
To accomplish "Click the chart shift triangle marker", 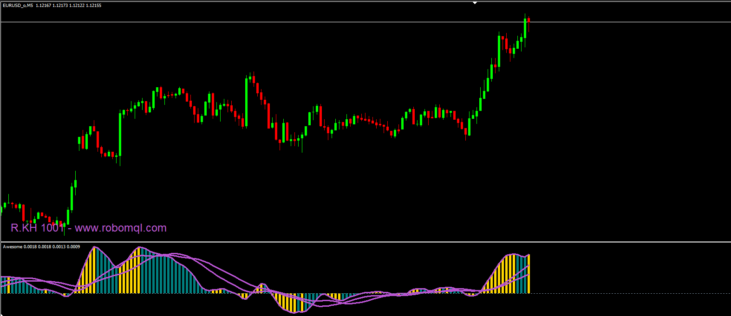I will (475, 3).
